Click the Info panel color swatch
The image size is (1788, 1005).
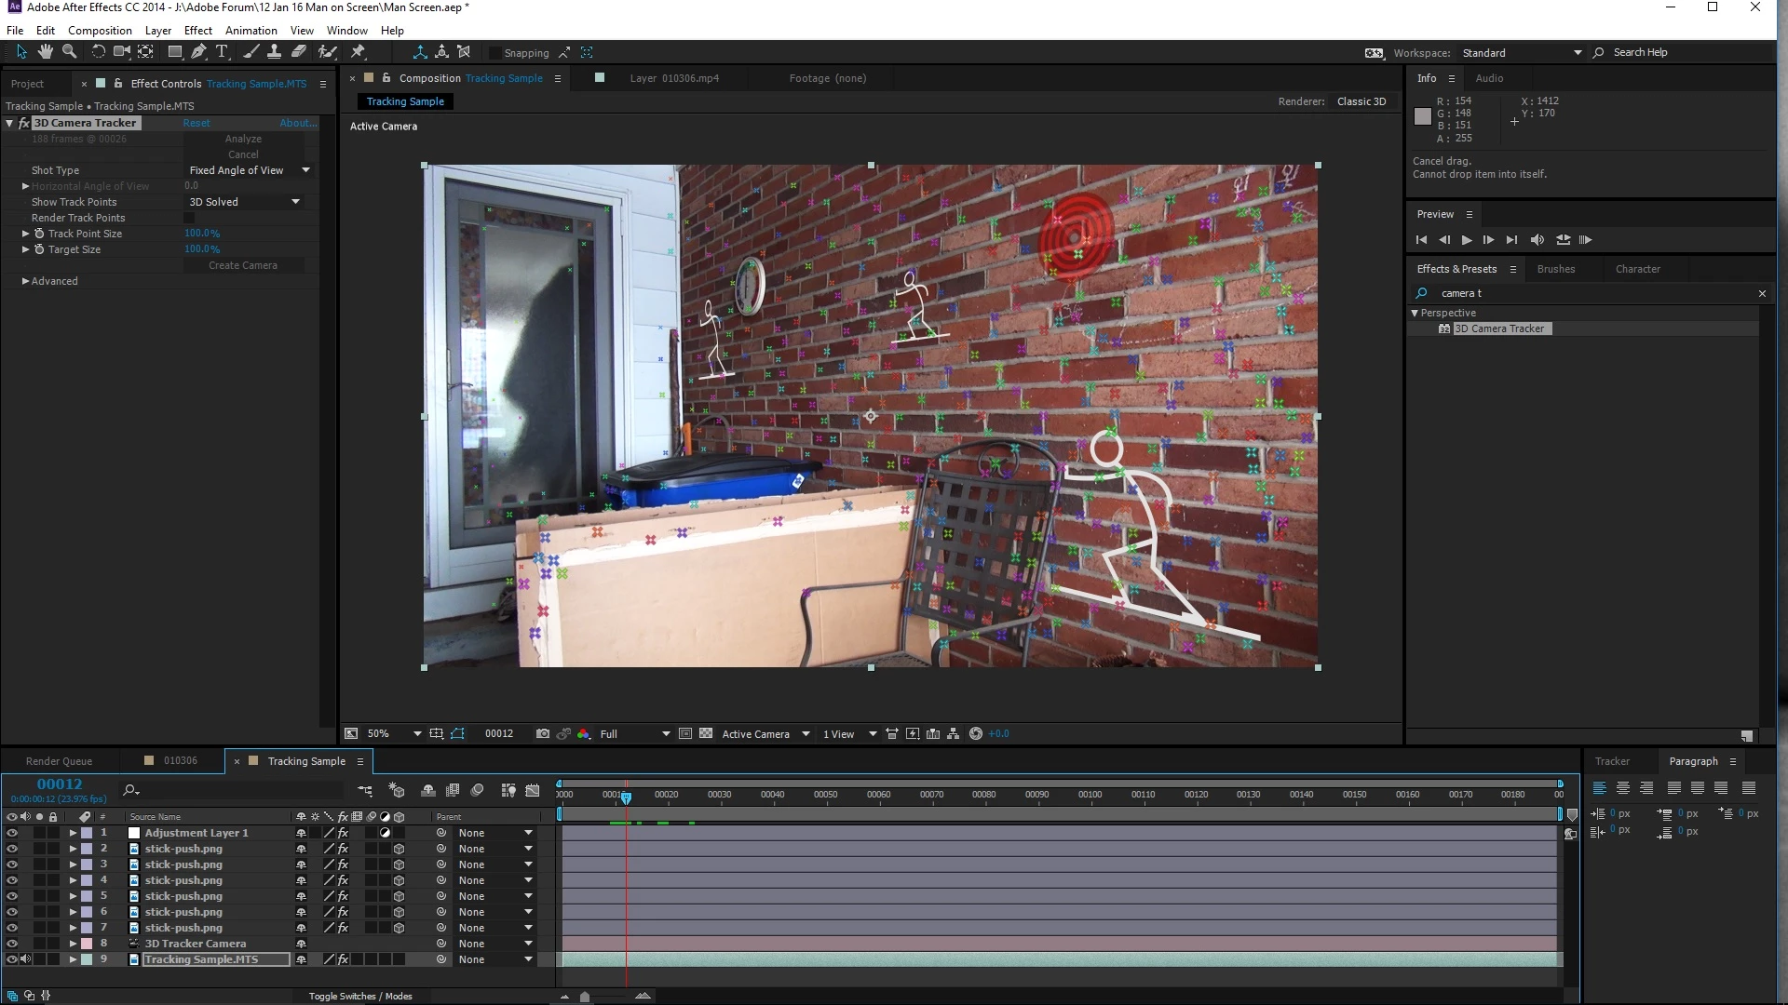click(x=1422, y=116)
